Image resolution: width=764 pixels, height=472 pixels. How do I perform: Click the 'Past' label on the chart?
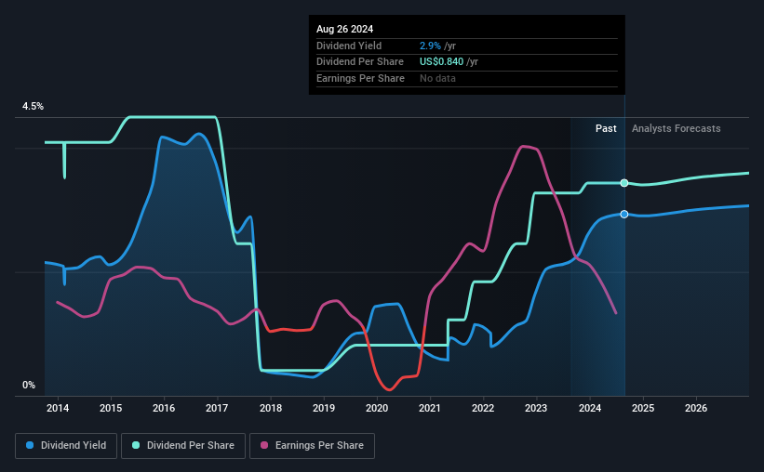point(606,128)
